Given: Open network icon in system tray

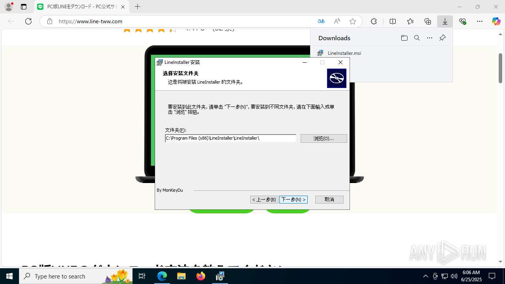Looking at the screenshot, I should point(445,276).
